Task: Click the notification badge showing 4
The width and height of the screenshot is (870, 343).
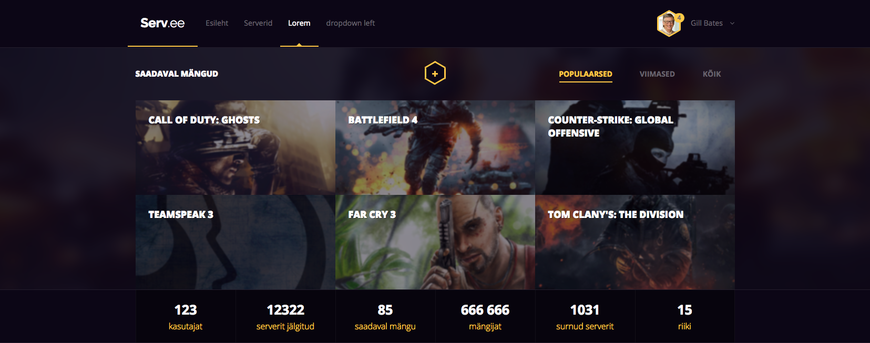Action: tap(679, 17)
